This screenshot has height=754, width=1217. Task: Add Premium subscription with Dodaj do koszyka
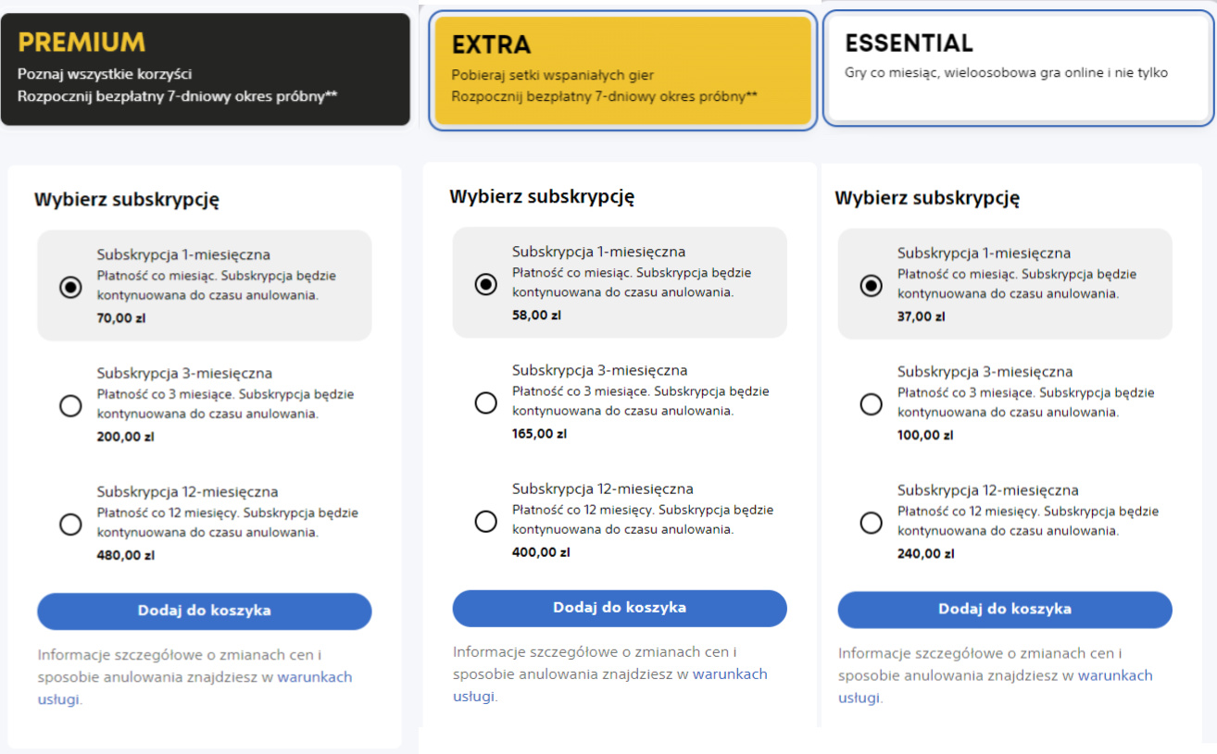tap(205, 612)
